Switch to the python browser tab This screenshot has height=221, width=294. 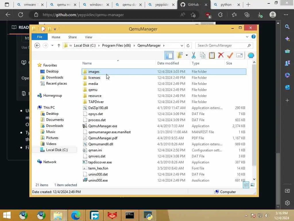pyautogui.click(x=227, y=5)
